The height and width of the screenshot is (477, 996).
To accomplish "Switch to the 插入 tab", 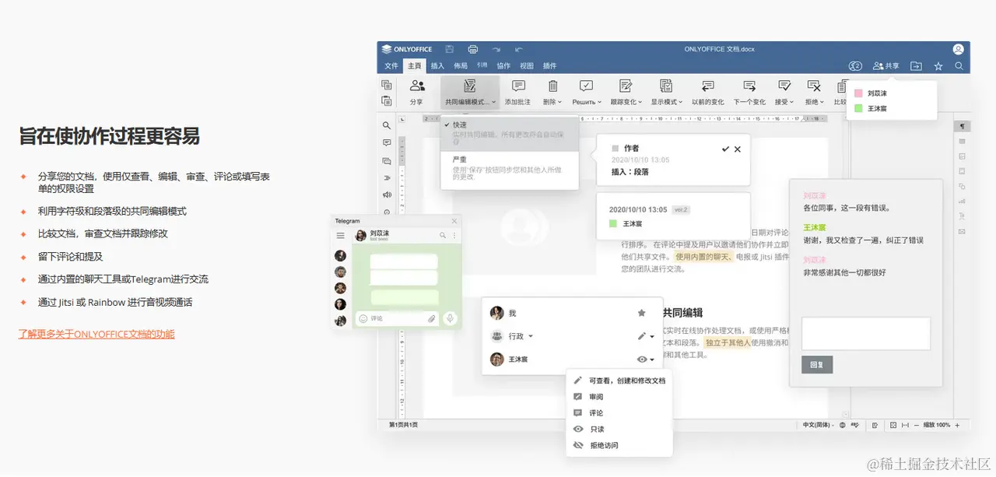I will pyautogui.click(x=437, y=66).
